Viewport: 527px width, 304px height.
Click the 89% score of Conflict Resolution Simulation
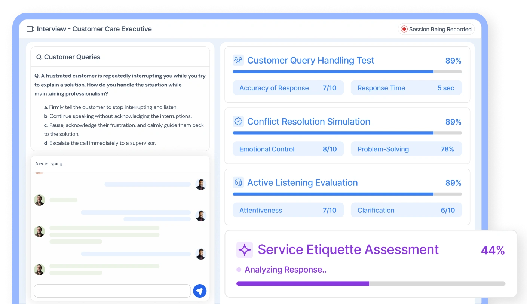coord(453,122)
